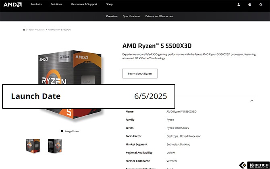Image resolution: width=270 pixels, height=169 pixels.
Task: Click the home icon in breadcrumb
Action: [24, 29]
